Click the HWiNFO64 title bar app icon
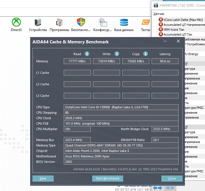The width and height of the screenshot is (205, 191). 156,5
